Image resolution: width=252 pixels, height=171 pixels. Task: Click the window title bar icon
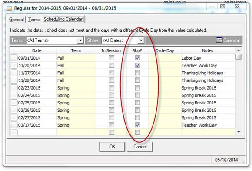tap(9, 8)
